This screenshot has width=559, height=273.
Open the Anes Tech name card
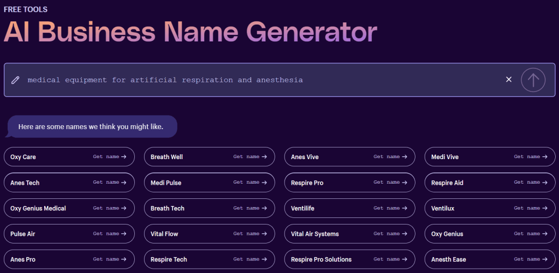(69, 183)
